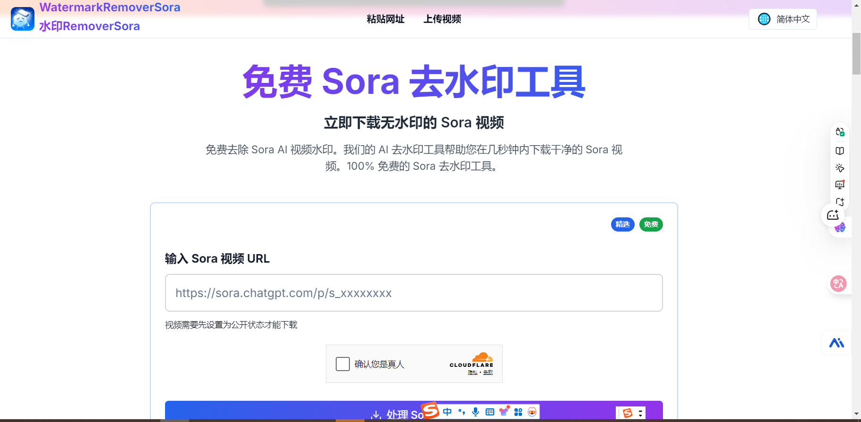Open the Sogou soft keyboard icon

490,412
